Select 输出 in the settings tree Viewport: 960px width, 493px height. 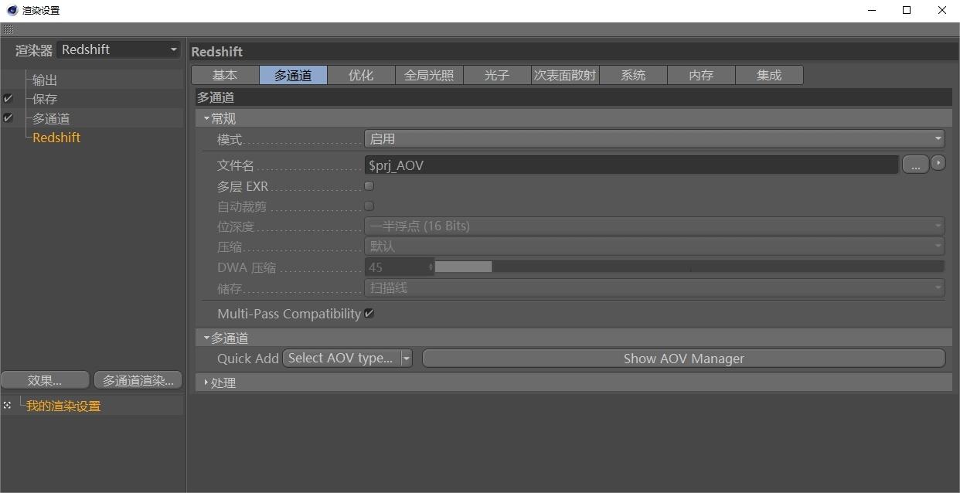click(x=45, y=80)
